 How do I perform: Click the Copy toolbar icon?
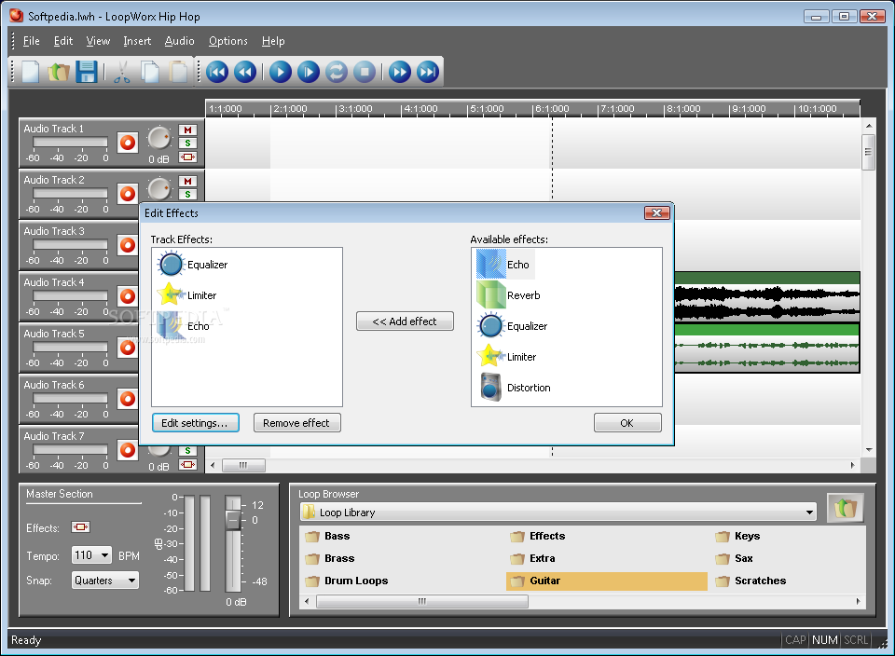(x=150, y=72)
